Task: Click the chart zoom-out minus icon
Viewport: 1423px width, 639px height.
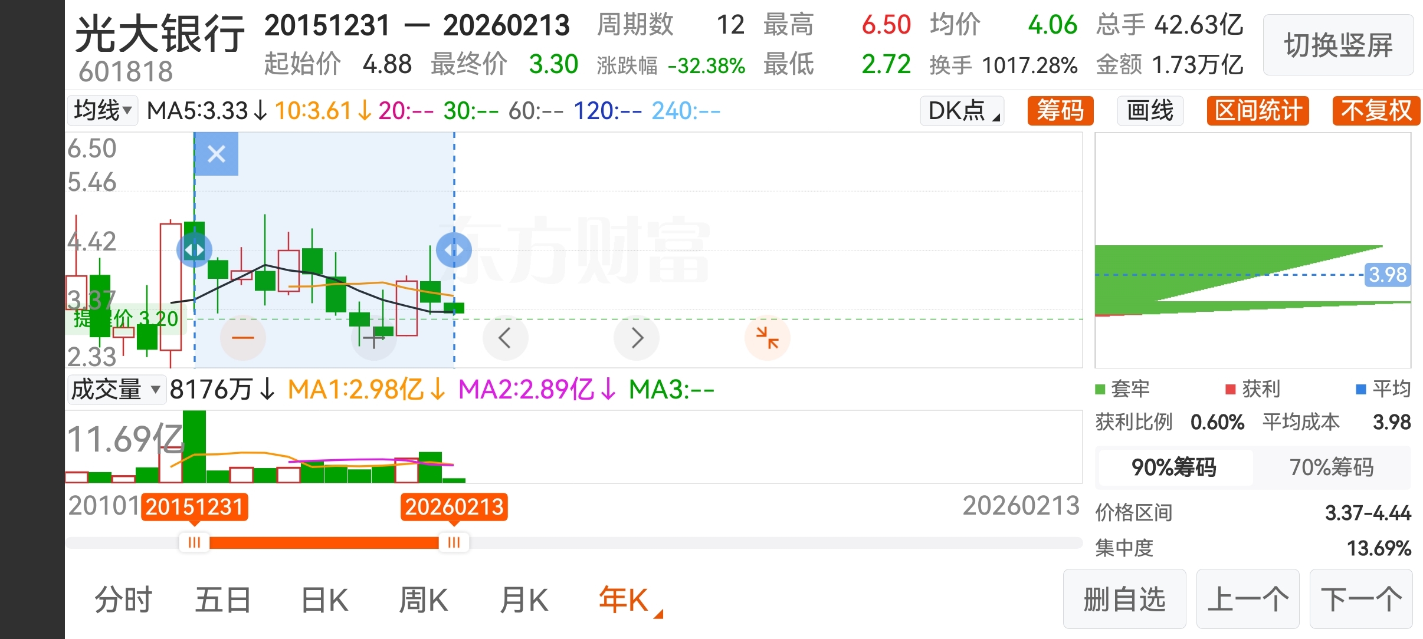Action: (242, 338)
